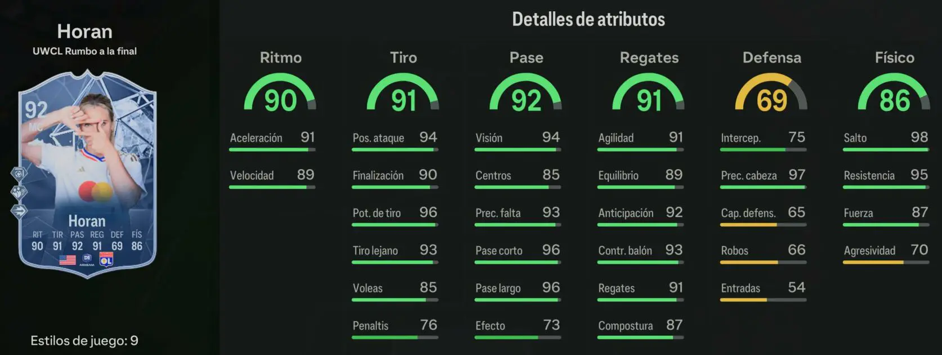This screenshot has height=355, width=942.
Task: Click the Aceleración progress bar
Action: click(272, 150)
